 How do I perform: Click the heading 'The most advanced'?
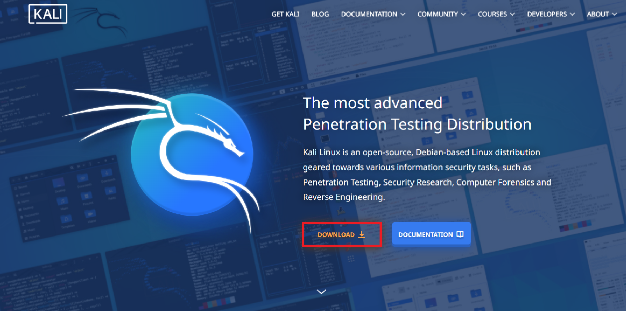click(x=373, y=103)
